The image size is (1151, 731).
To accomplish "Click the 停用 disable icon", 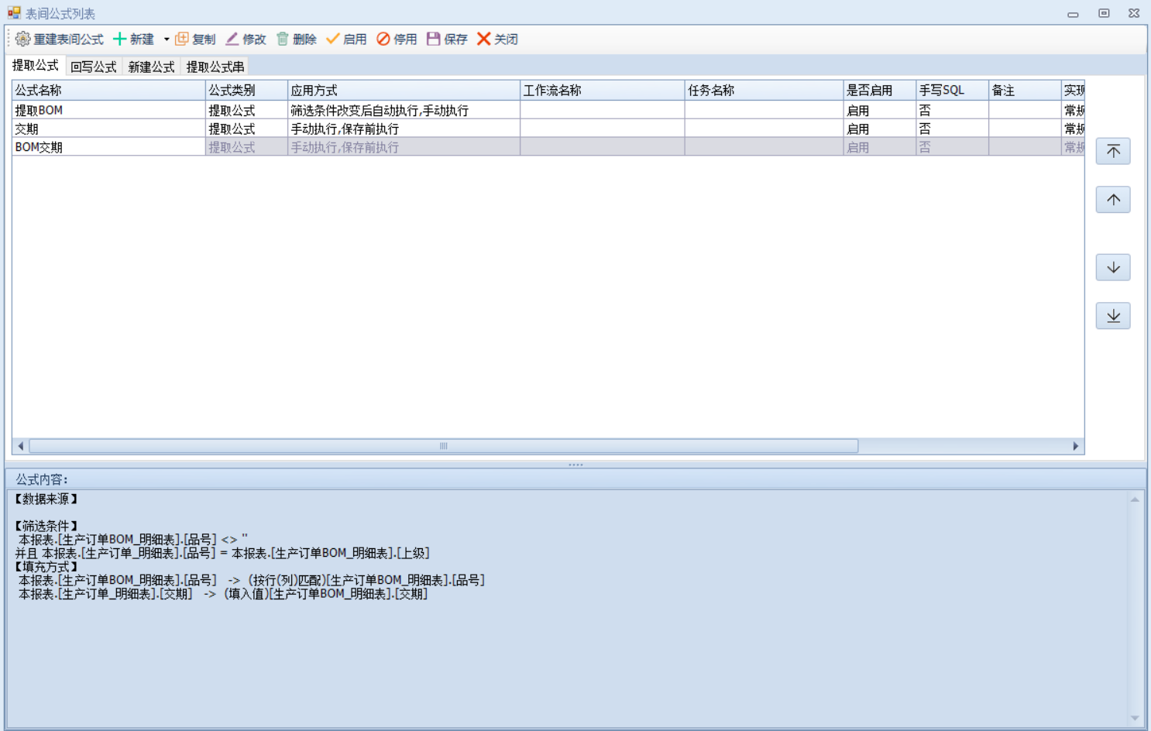I will point(383,39).
